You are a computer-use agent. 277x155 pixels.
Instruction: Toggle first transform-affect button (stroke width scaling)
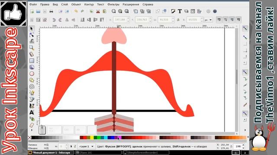point(219,20)
